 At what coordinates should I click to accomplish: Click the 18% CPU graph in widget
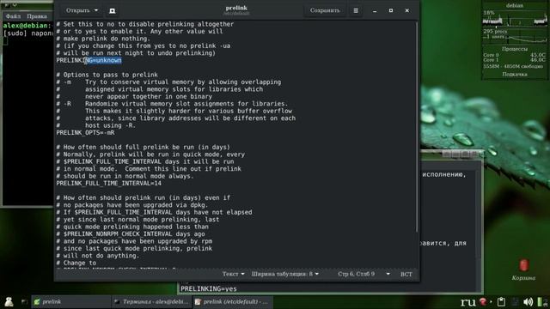click(515, 20)
